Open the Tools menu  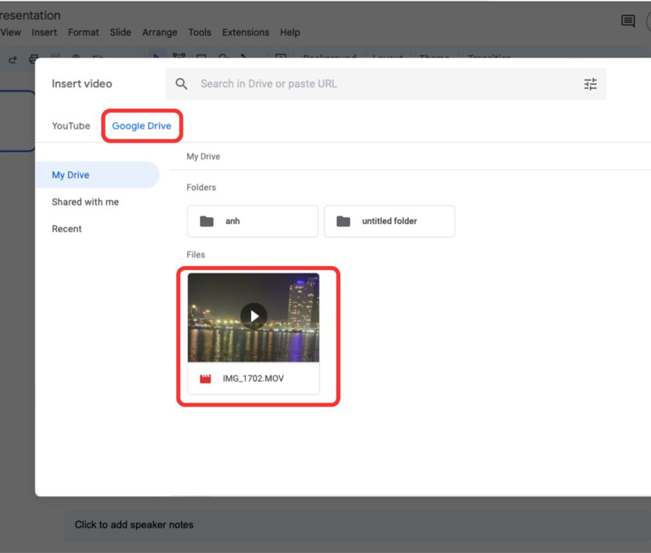[199, 32]
